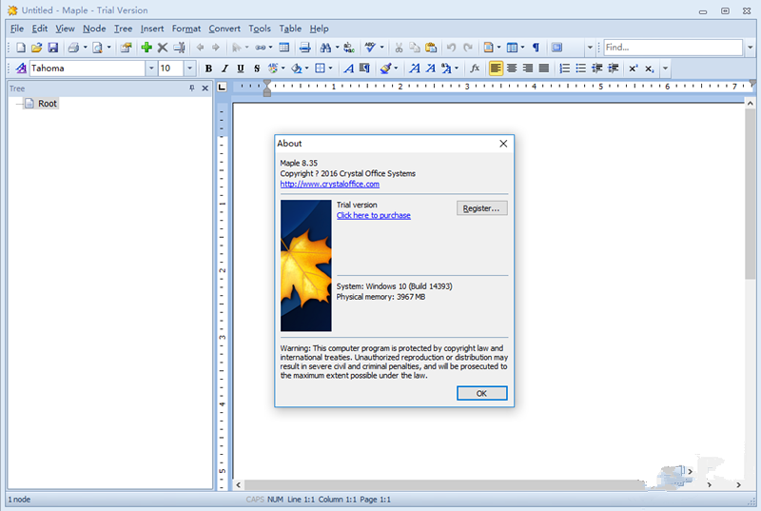
Task: Open a file with the folder icon
Action: [x=36, y=48]
